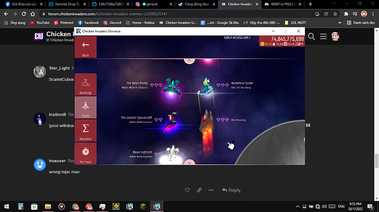379x212 pixels.
Task: Open the forum hamburger menu
Action: coord(324,37)
